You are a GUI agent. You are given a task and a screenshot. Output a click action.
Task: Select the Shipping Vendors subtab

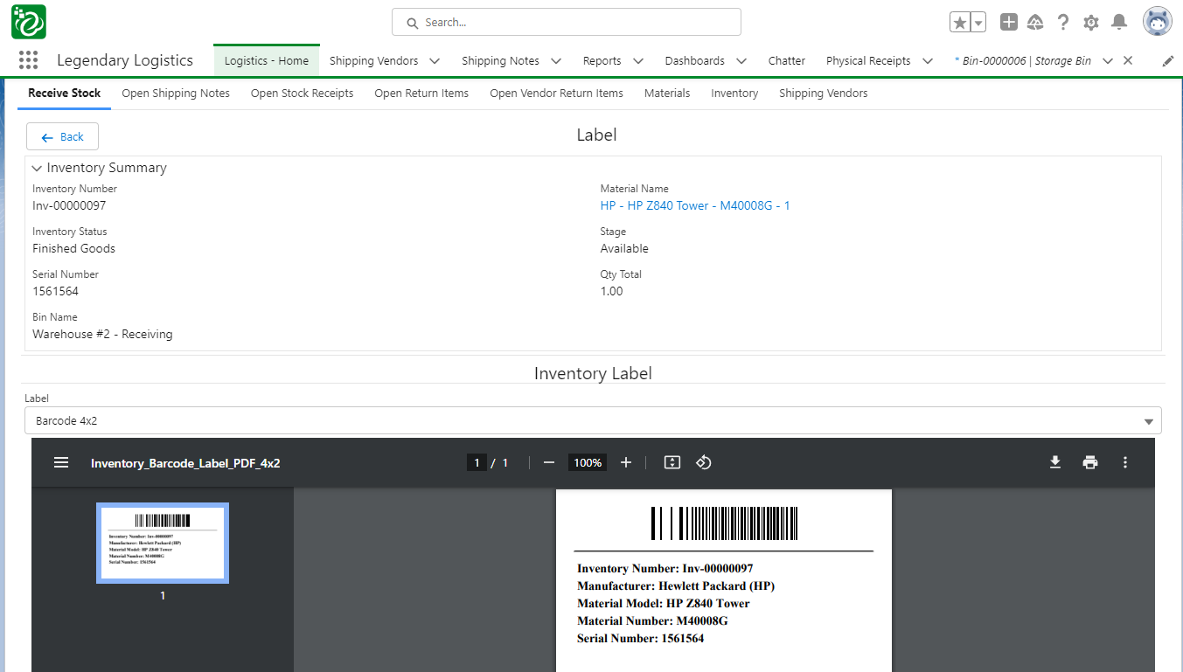tap(824, 93)
